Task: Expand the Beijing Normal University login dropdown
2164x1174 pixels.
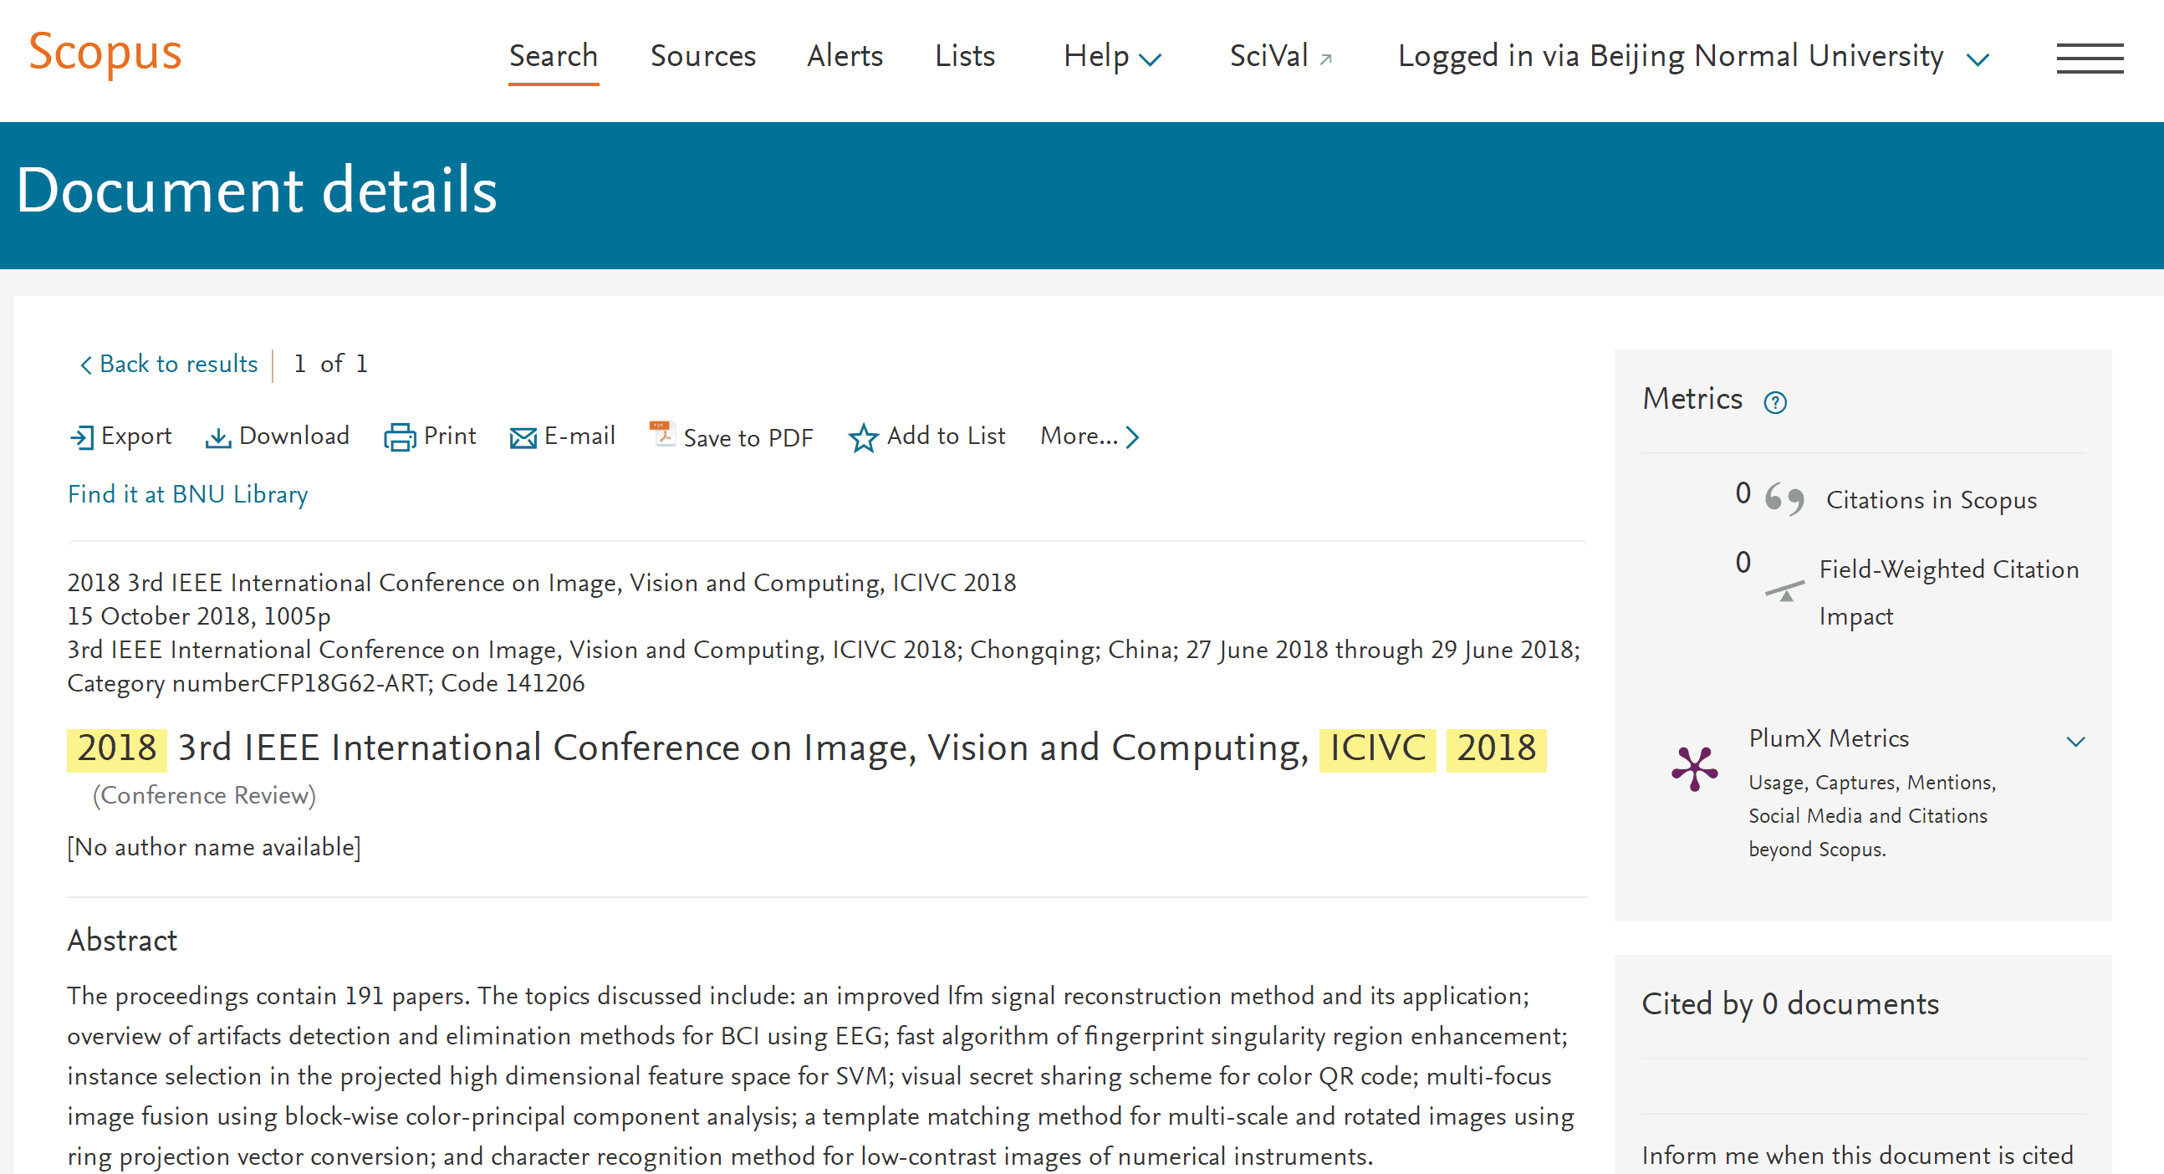Action: tap(1978, 59)
